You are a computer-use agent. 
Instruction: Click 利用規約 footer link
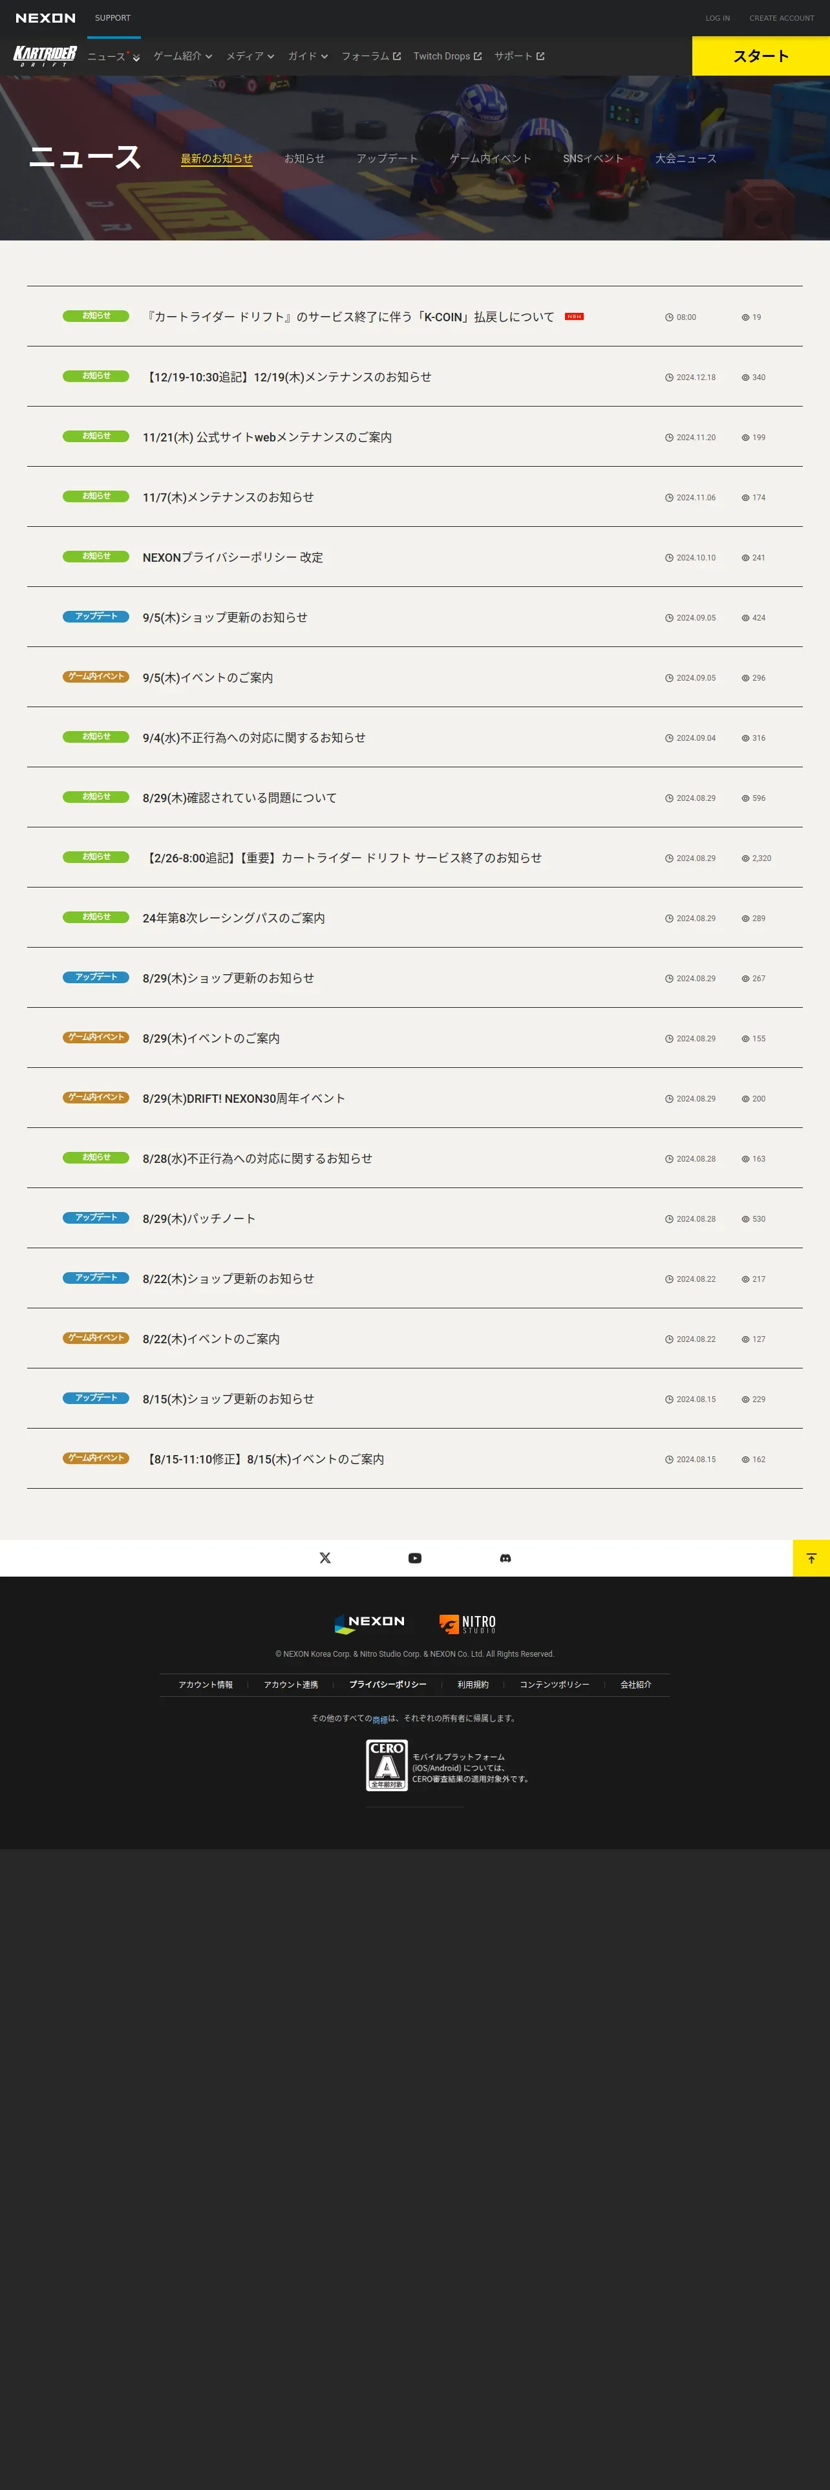pyautogui.click(x=473, y=1685)
